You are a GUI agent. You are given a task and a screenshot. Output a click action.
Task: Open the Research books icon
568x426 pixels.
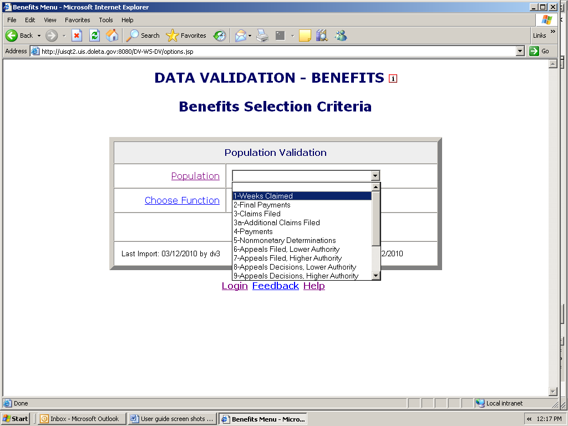pos(322,35)
